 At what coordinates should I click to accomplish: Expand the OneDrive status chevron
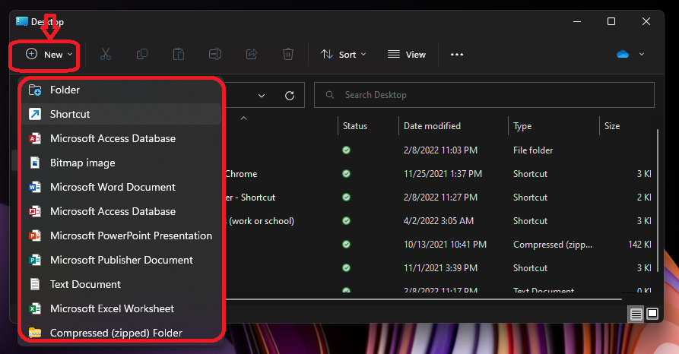642,54
